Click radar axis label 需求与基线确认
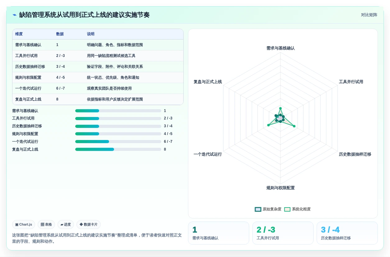Screen dimensions: 390x257 click(x=280, y=48)
